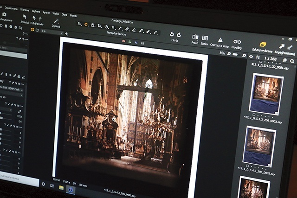Open the Warstwa menu
The height and width of the screenshot is (198, 297).
[x=25, y=10]
